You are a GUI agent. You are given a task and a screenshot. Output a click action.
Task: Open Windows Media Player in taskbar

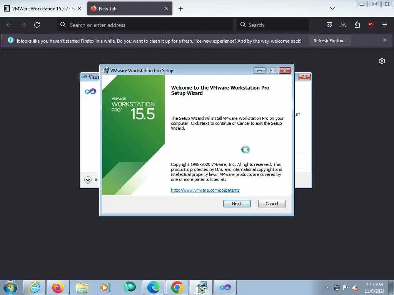click(105, 287)
